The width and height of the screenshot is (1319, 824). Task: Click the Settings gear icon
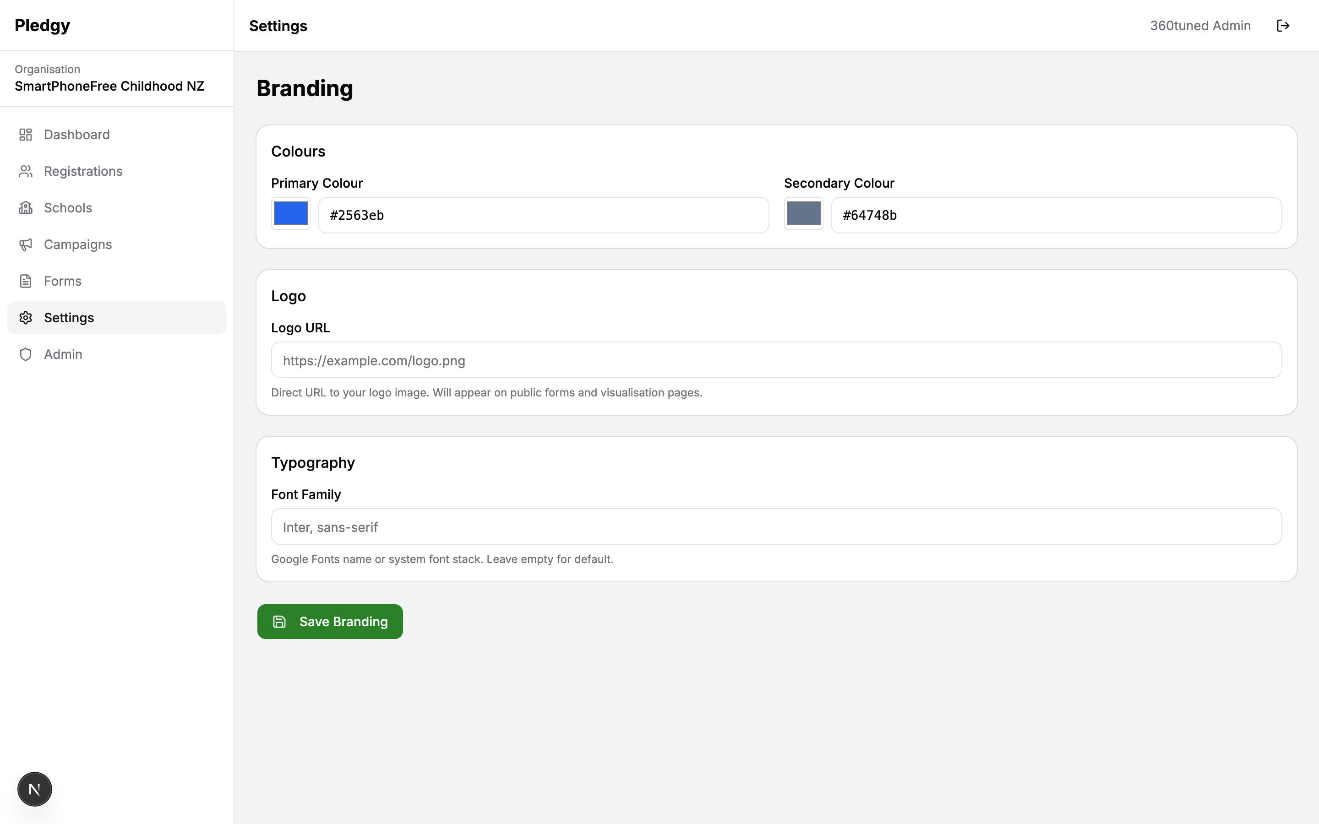26,317
